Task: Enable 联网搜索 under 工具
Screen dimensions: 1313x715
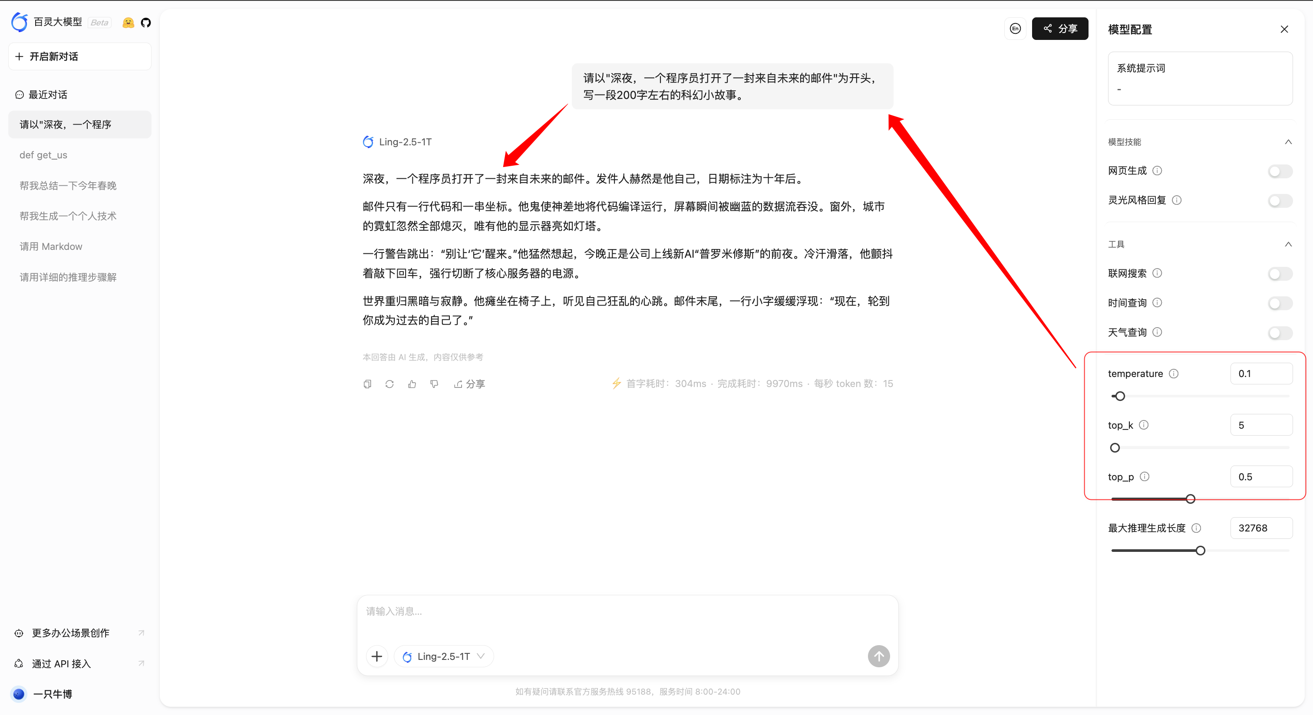Action: pyautogui.click(x=1280, y=274)
